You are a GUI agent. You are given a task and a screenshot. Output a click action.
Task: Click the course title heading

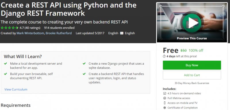tap(68, 9)
